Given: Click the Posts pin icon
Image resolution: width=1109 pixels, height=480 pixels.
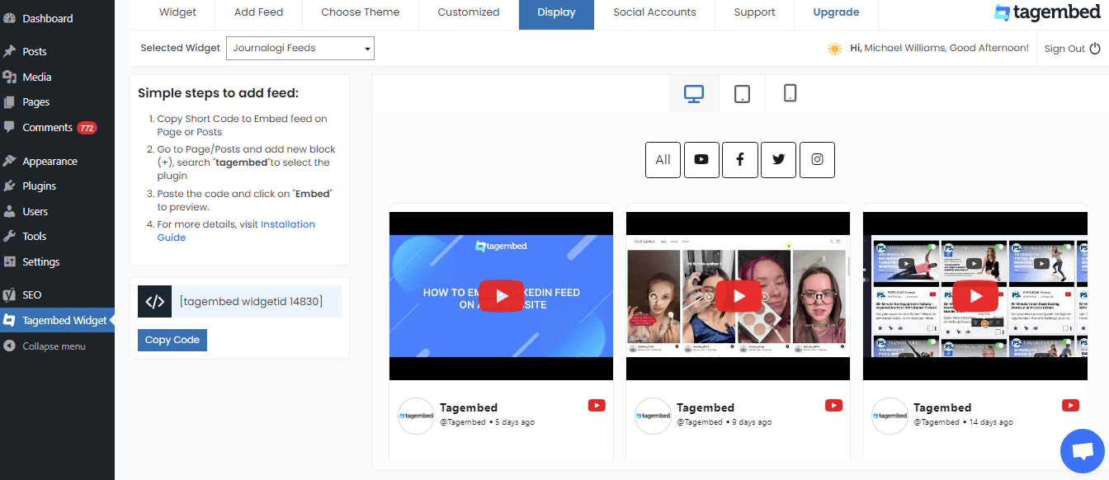Looking at the screenshot, I should (10, 51).
